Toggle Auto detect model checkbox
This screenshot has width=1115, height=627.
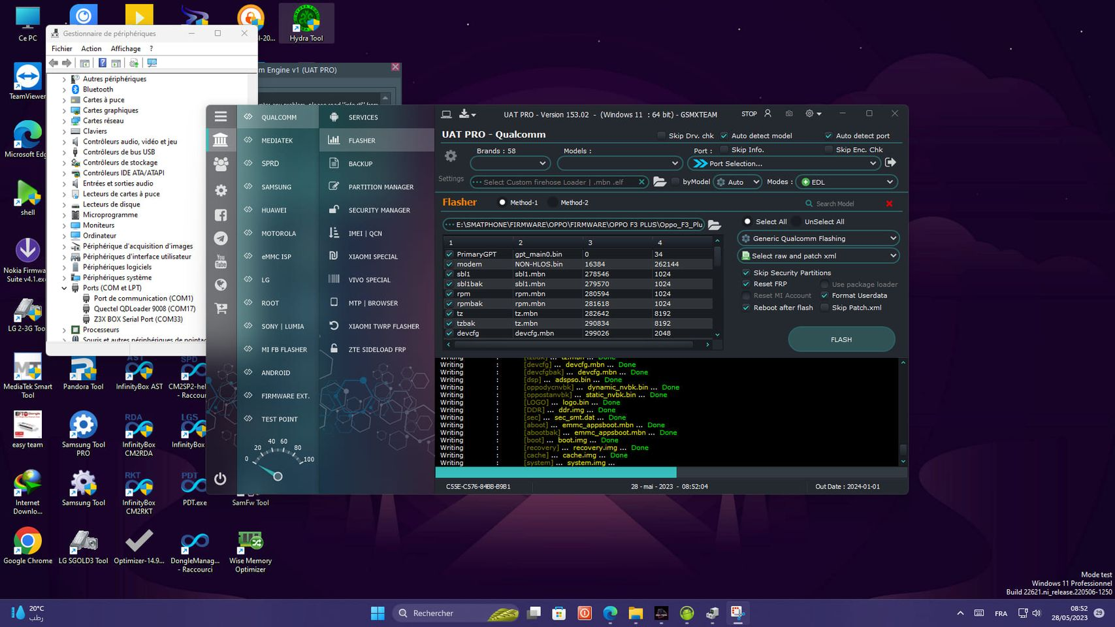(724, 136)
